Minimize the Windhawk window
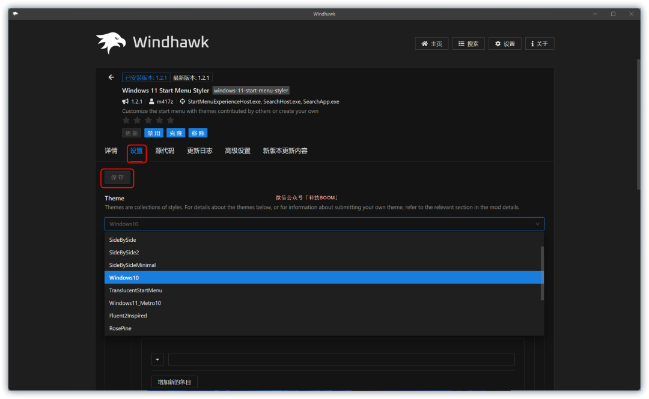Screen dimensions: 649x399 click(x=595, y=14)
